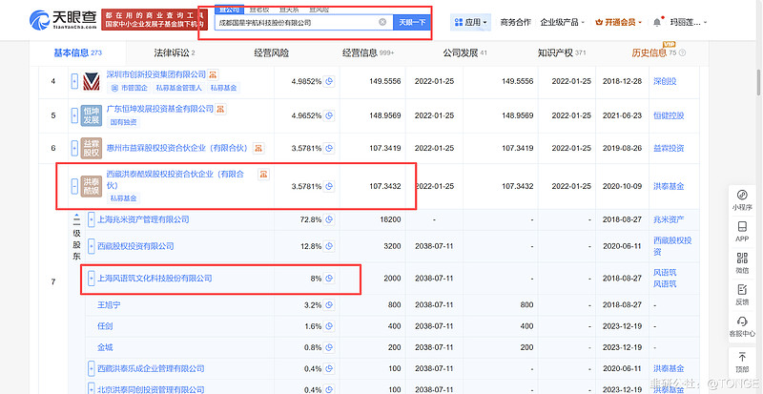Switch to 经营风险 tab
This screenshot has width=763, height=394.
pyautogui.click(x=271, y=52)
